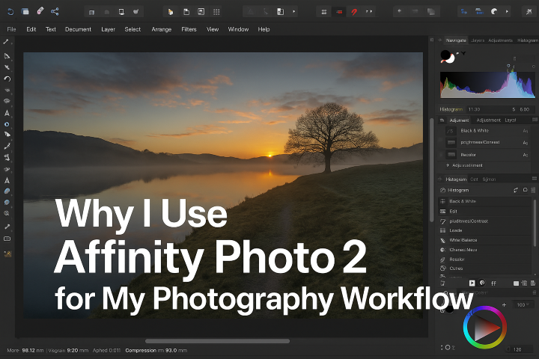The height and width of the screenshot is (359, 539).
Task: Open the File menu
Action: pos(11,29)
